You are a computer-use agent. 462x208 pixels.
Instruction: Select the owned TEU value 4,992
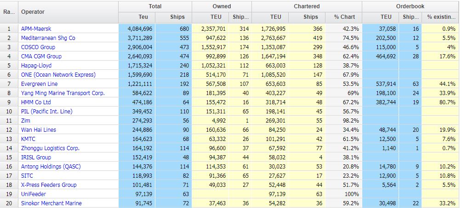click(218, 121)
